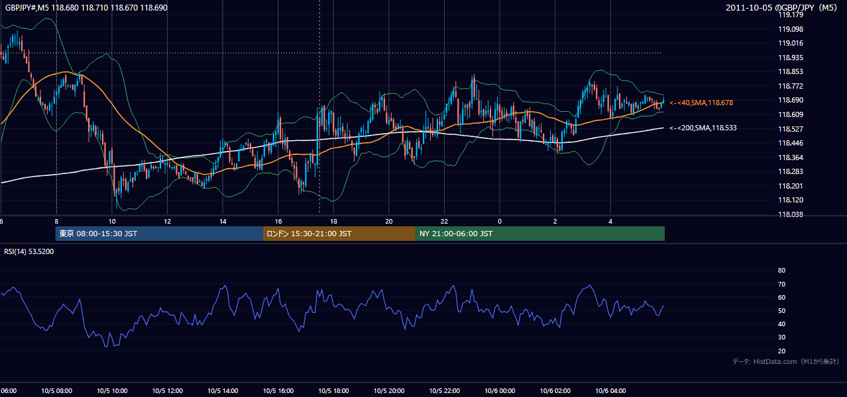Screen dimensions: 847x397
Task: Click the 10/5 08:00 time axis label
Action: [56, 391]
